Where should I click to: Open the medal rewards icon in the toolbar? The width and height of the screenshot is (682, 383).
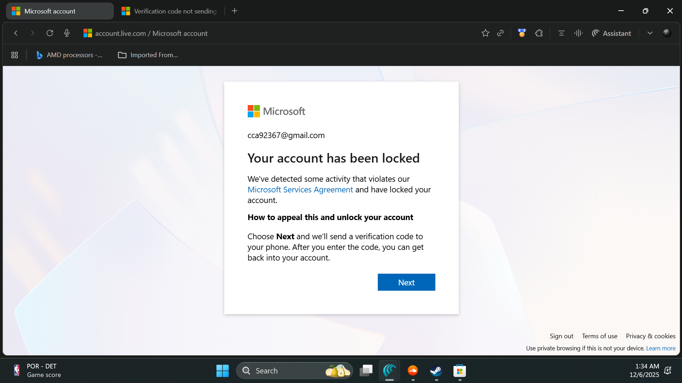click(x=522, y=33)
